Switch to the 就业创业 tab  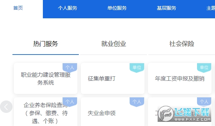[x=113, y=44]
